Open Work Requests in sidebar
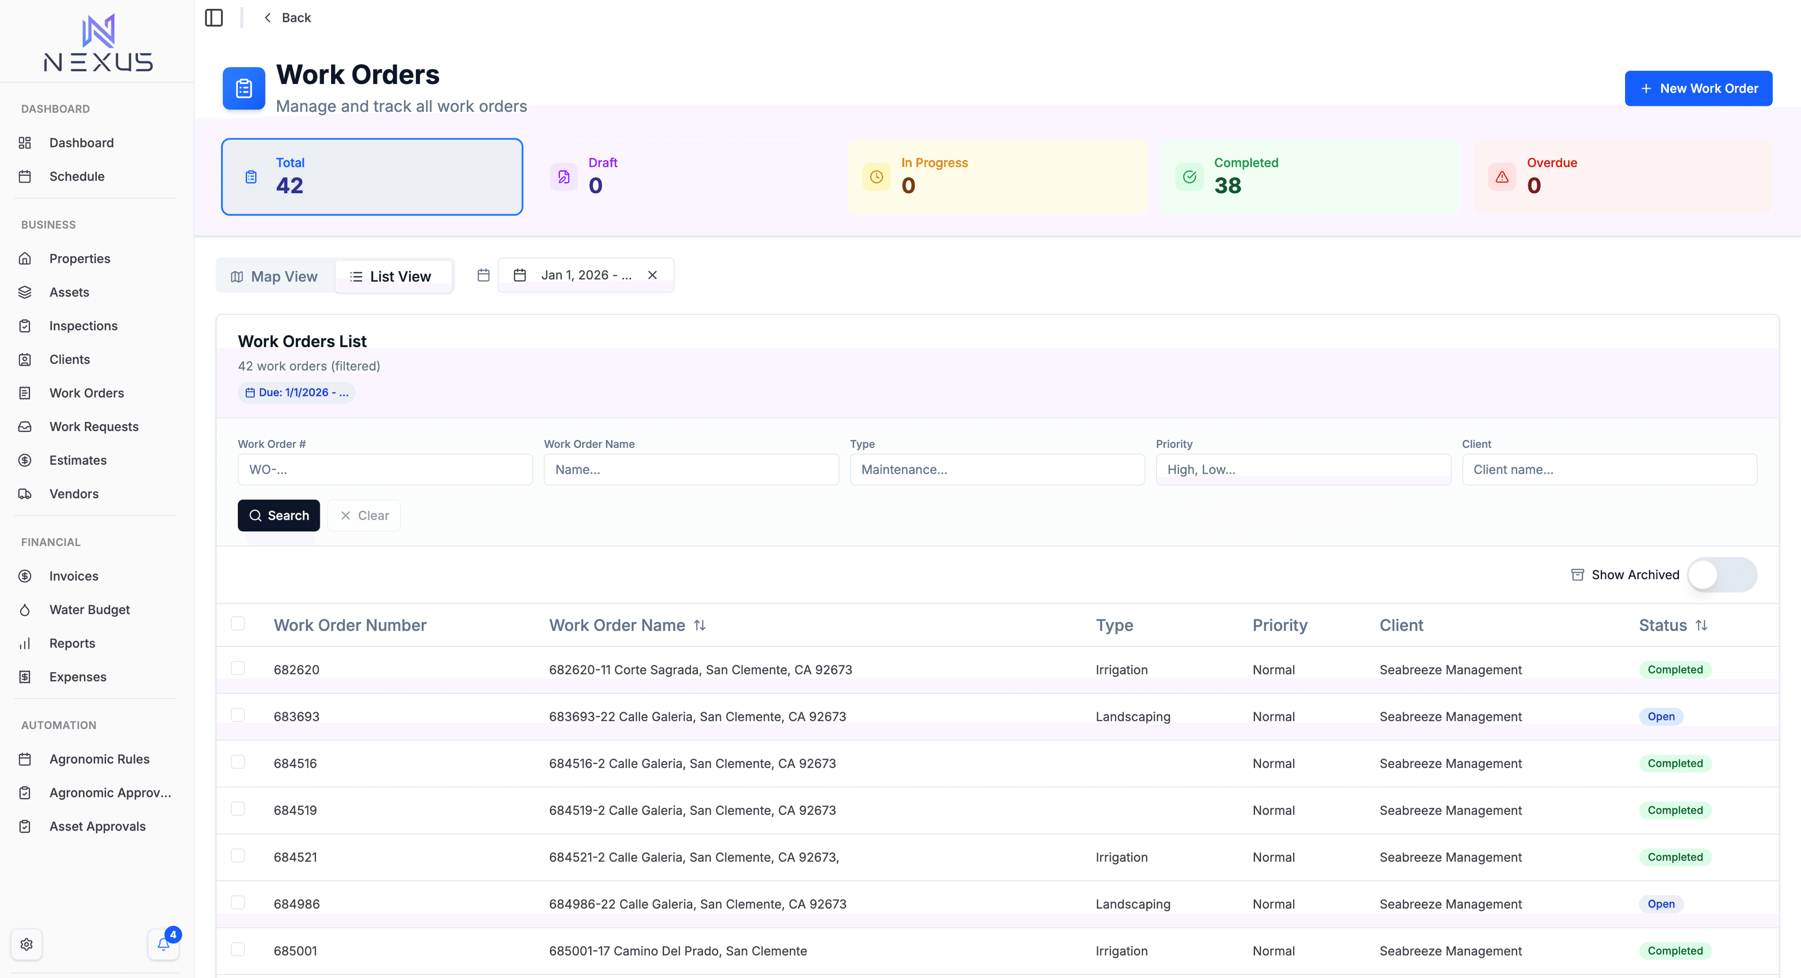The image size is (1801, 978). point(94,426)
